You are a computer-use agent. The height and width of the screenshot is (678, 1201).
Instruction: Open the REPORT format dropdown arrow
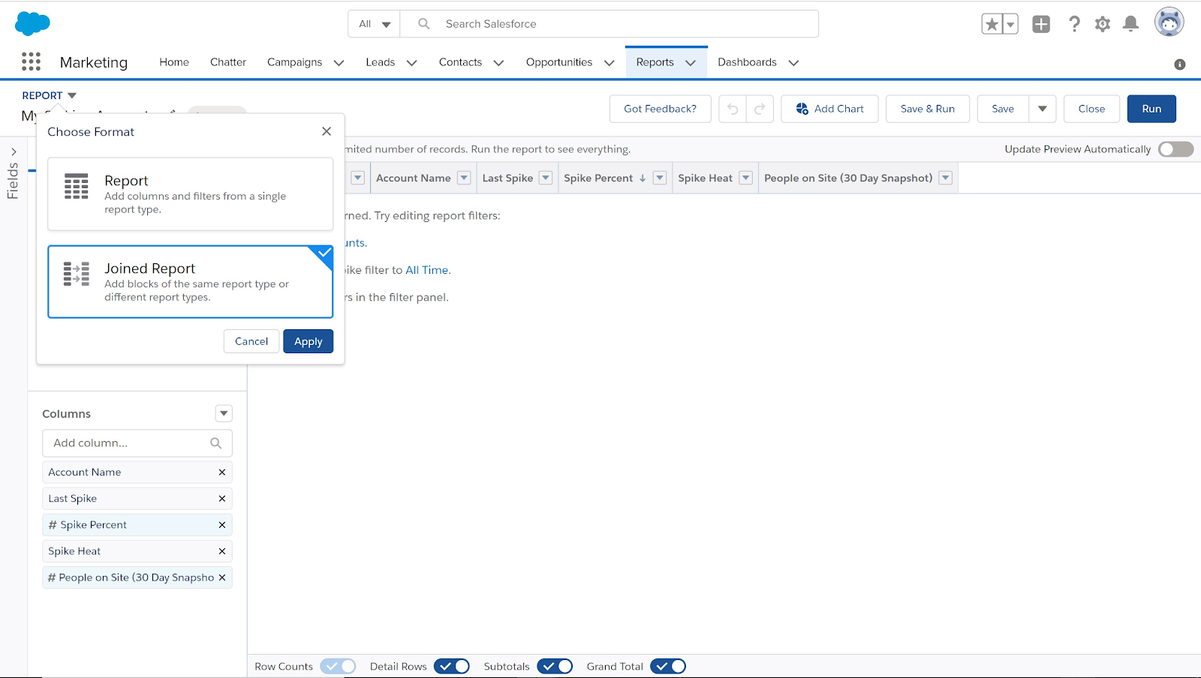[72, 95]
